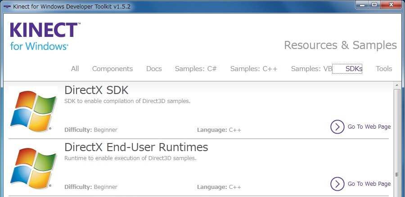Switch to the Components tab

[x=112, y=69]
